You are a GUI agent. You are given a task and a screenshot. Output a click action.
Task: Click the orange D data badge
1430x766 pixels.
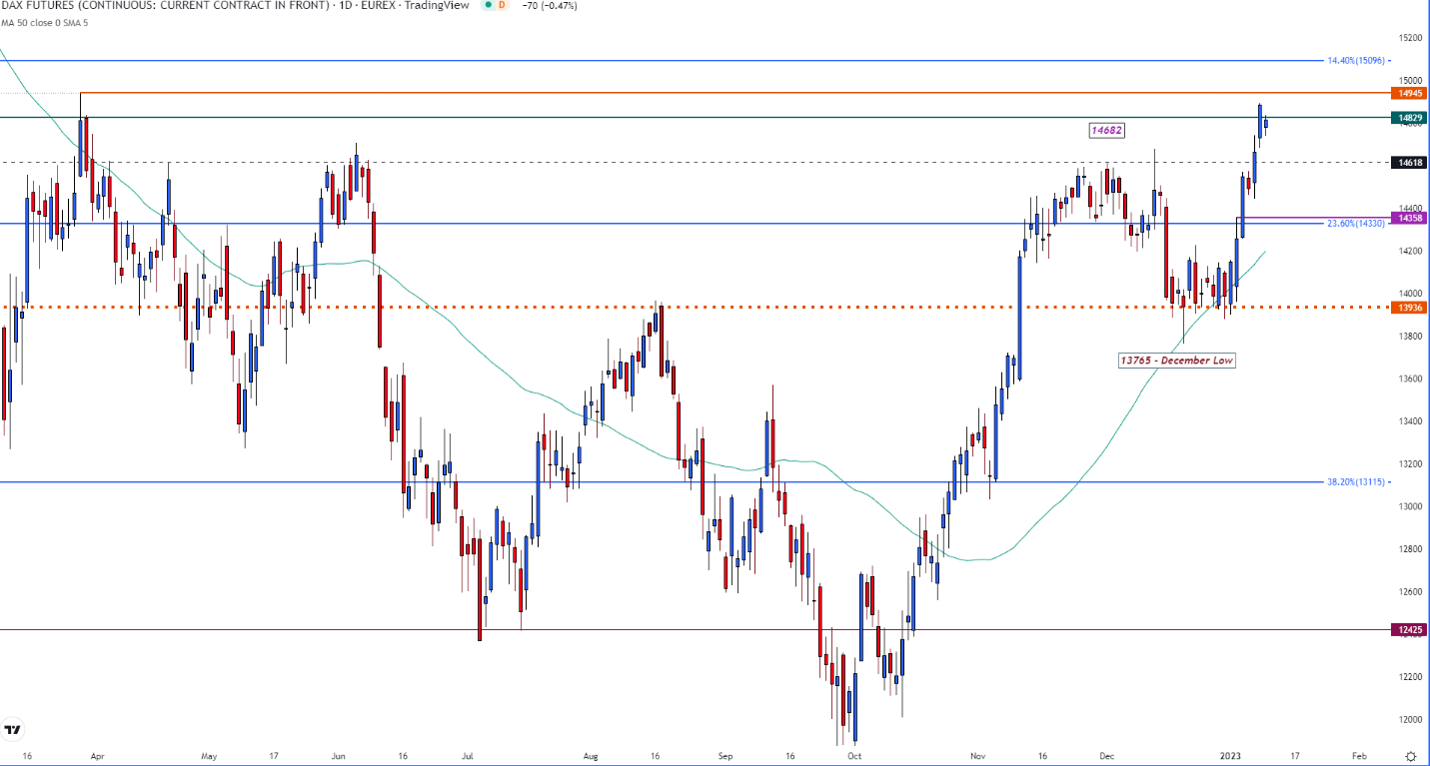502,5
